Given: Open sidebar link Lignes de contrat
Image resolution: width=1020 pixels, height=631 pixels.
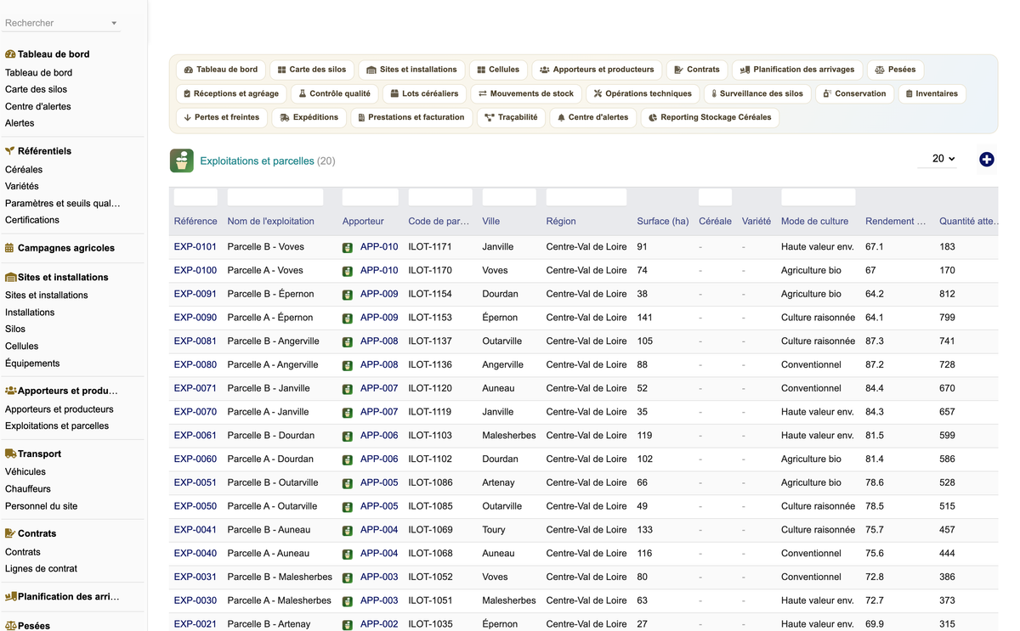Looking at the screenshot, I should click(41, 569).
